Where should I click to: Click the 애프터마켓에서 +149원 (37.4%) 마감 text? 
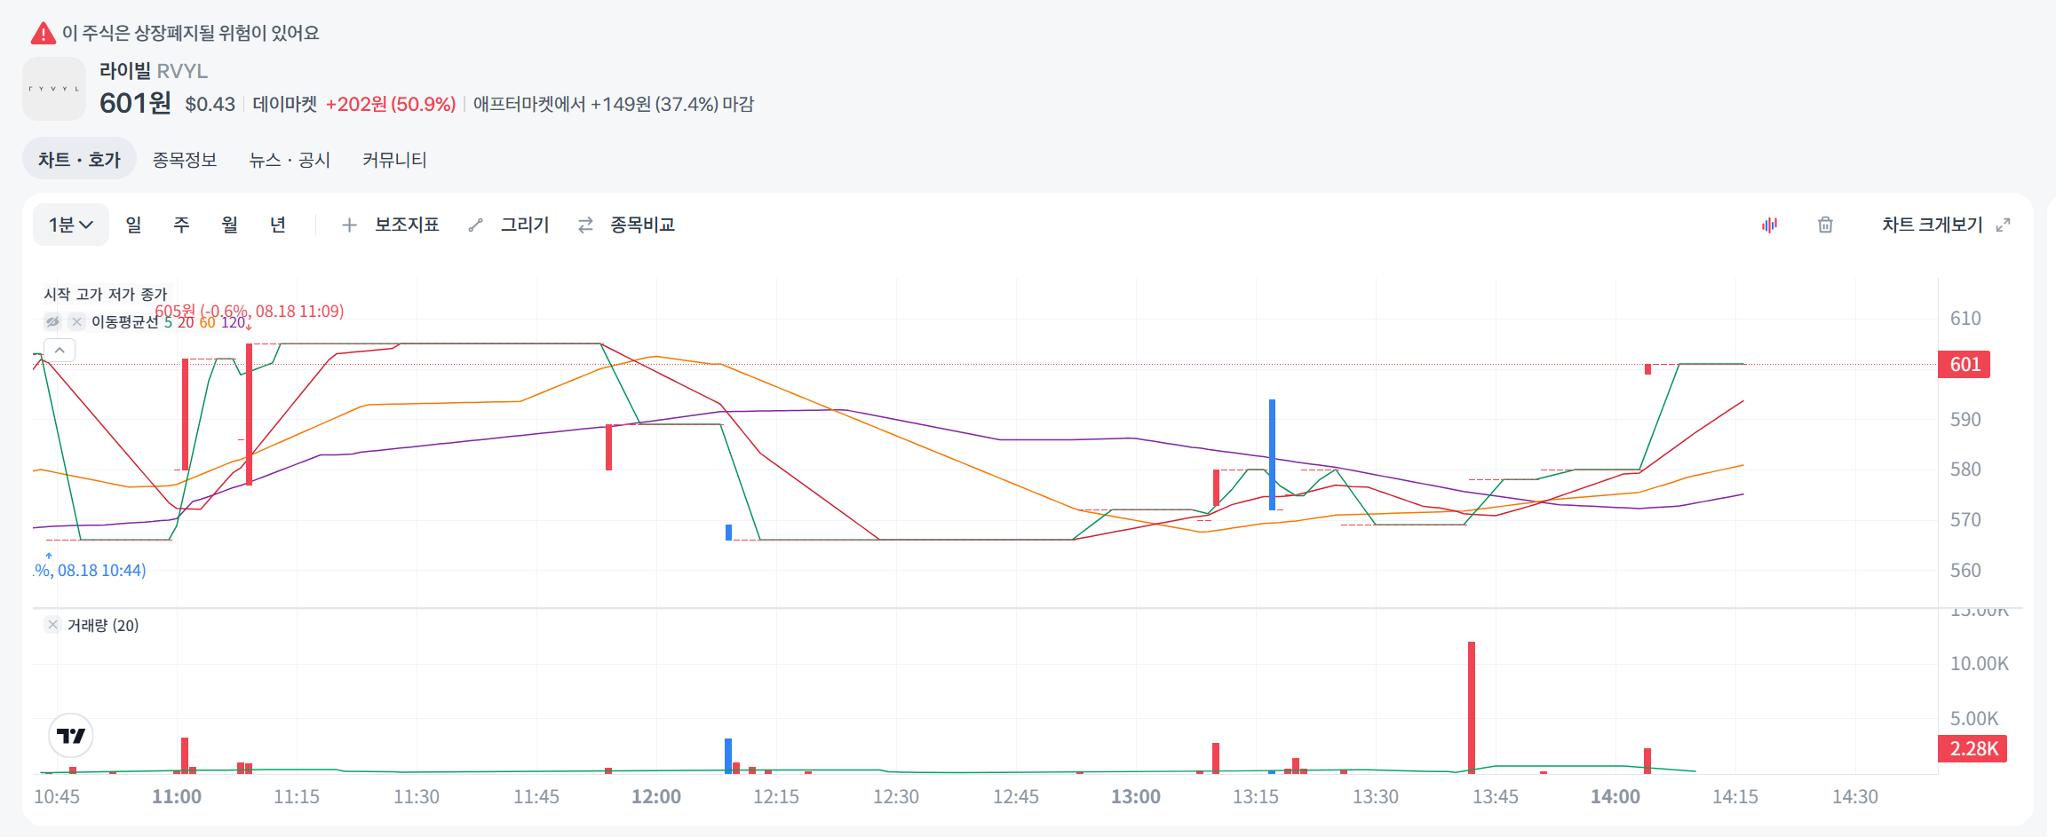[x=614, y=104]
